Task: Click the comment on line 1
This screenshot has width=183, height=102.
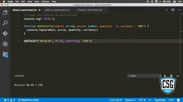Action: click(51, 15)
